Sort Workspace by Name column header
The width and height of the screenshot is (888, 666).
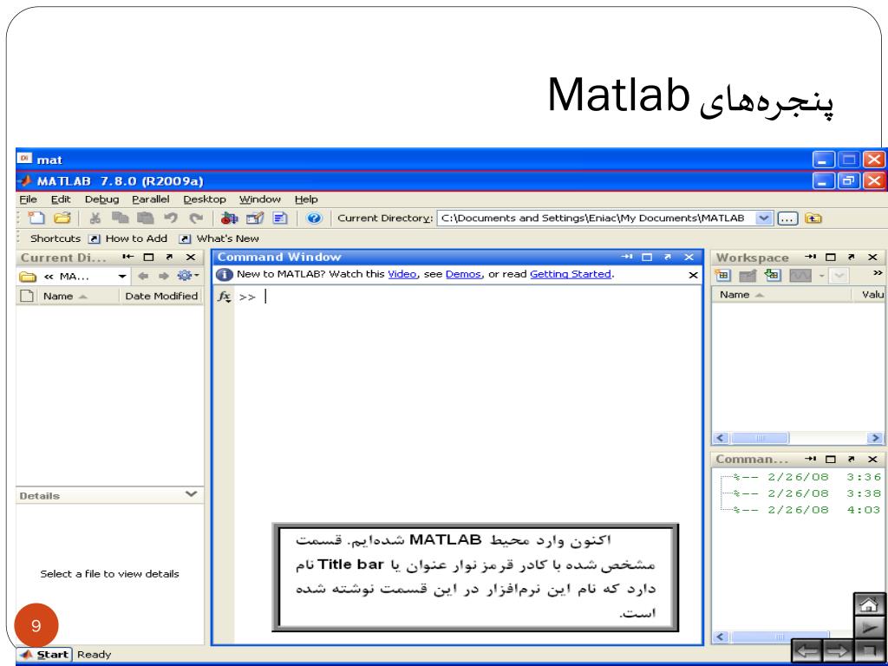coord(781,295)
